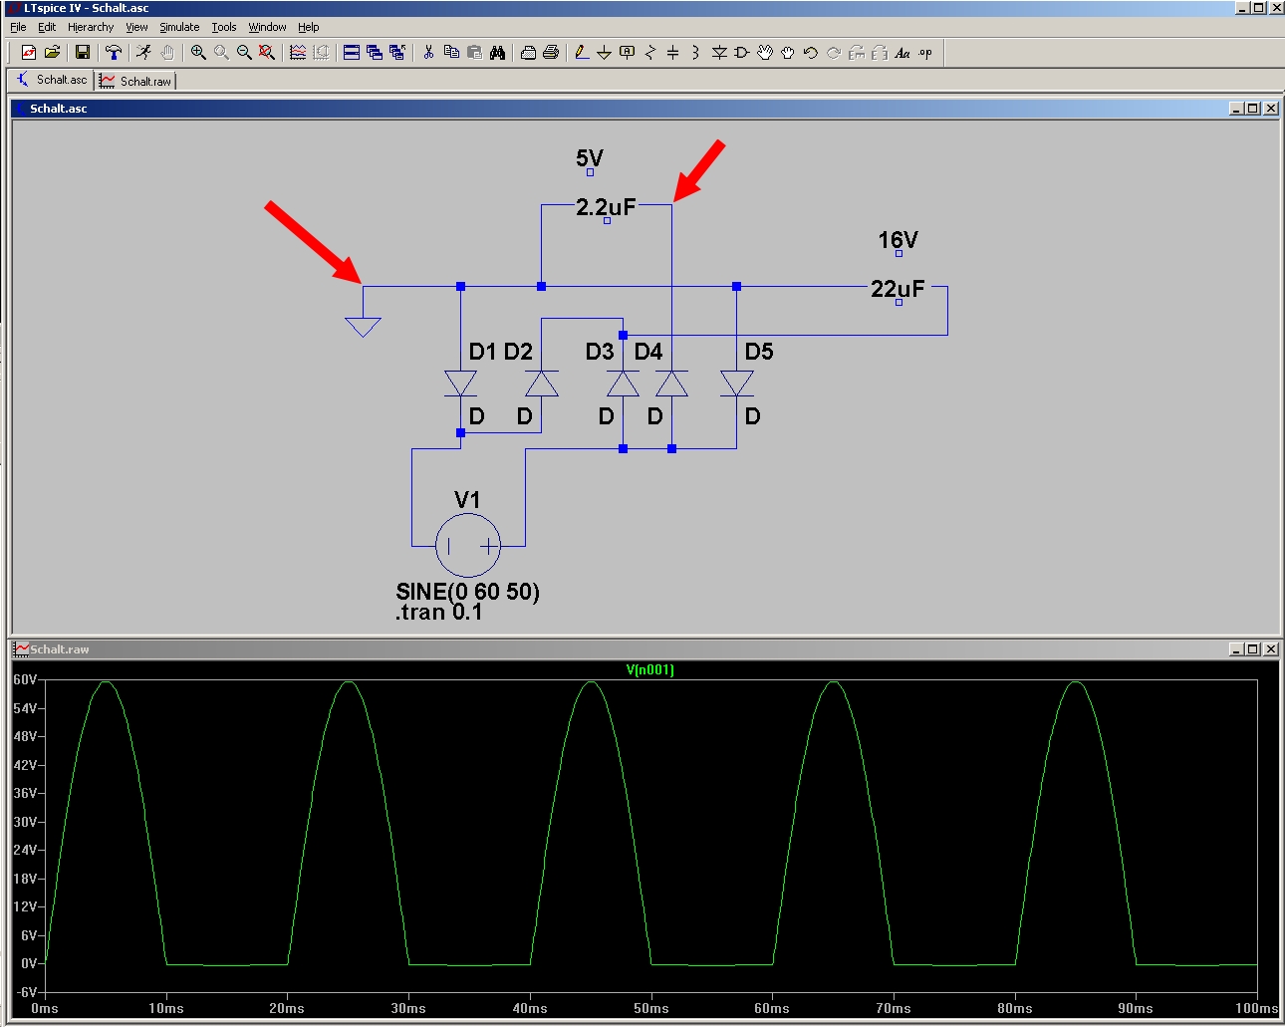Click the SINE(0 60 50) source text
1285x1027 pixels.
pos(467,592)
